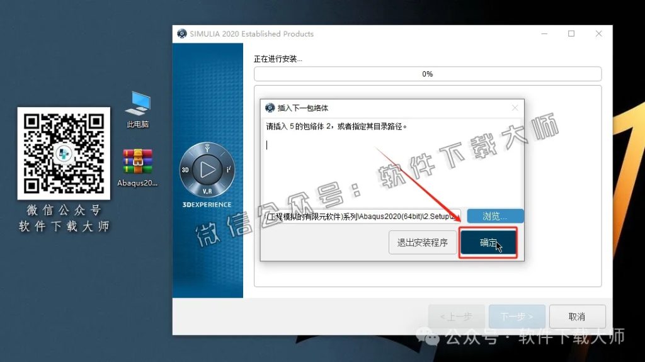Screen dimensions: 645x362
Task: Open the 此电脑 desktop icon
Action: tap(138, 110)
